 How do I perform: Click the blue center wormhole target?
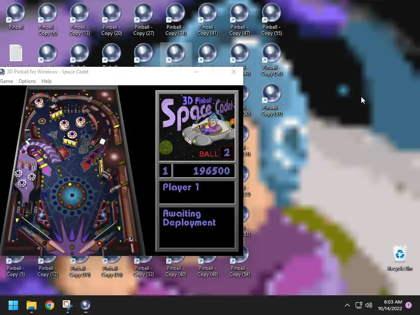click(72, 195)
